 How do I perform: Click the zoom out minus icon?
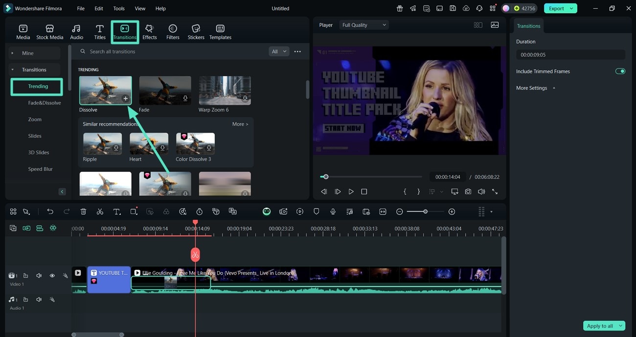click(x=400, y=211)
